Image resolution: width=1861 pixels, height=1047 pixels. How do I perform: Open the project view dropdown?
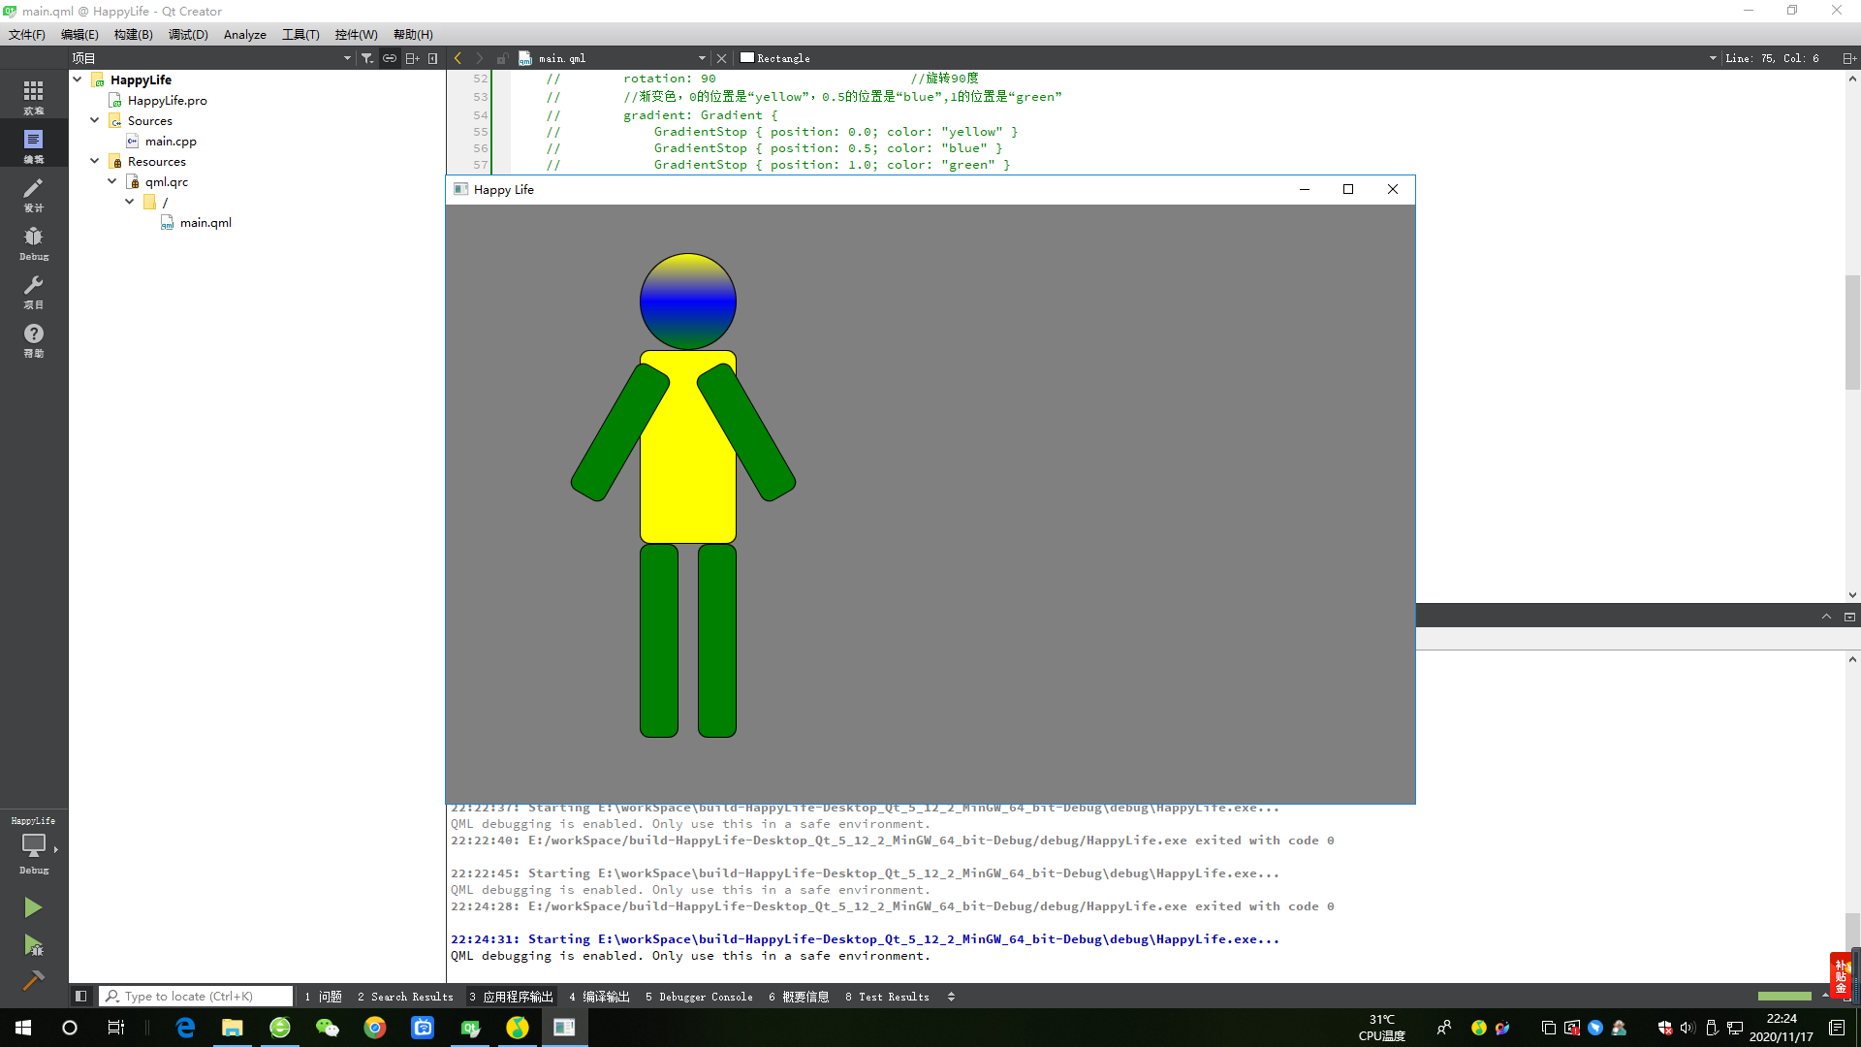click(x=346, y=58)
